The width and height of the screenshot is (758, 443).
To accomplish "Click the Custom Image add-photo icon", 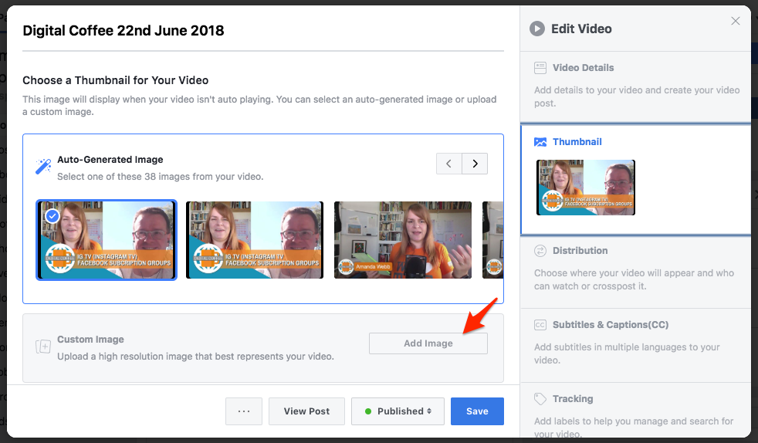I will coord(43,347).
